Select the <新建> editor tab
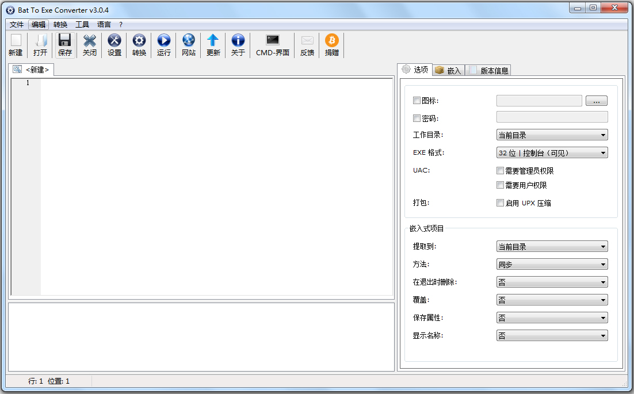 (31, 70)
